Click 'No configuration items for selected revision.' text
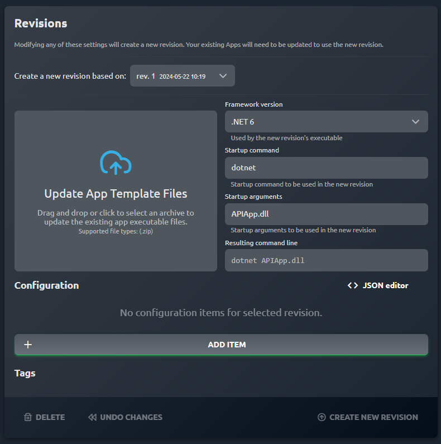441x444 pixels. coord(221,313)
